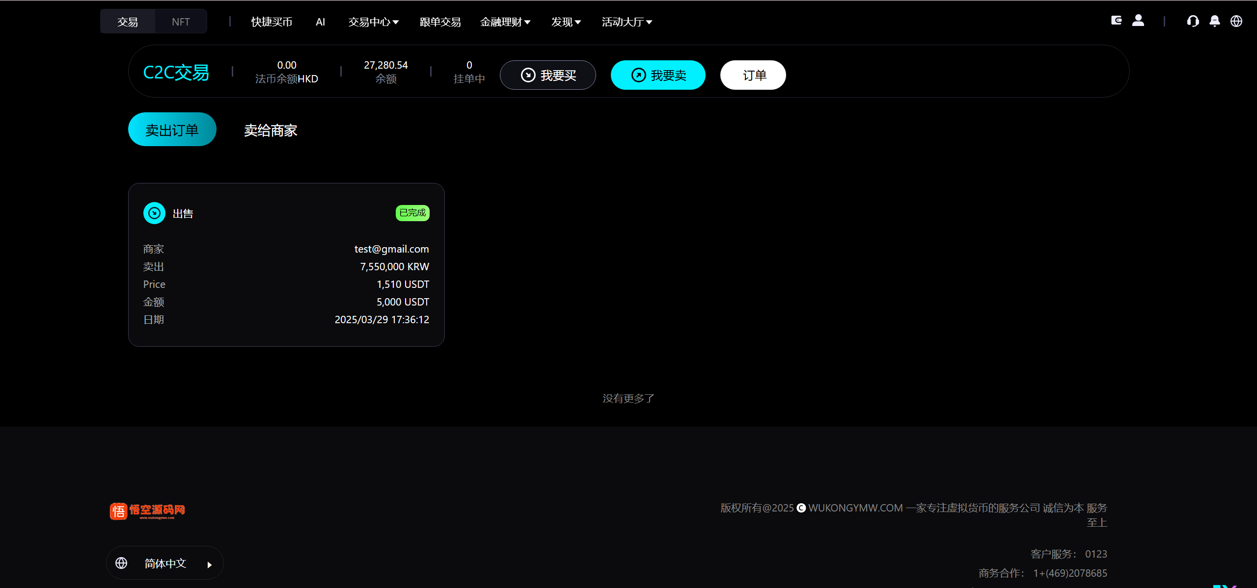Switch to the 卖给商家 tab
Image resolution: width=1257 pixels, height=588 pixels.
pyautogui.click(x=271, y=130)
